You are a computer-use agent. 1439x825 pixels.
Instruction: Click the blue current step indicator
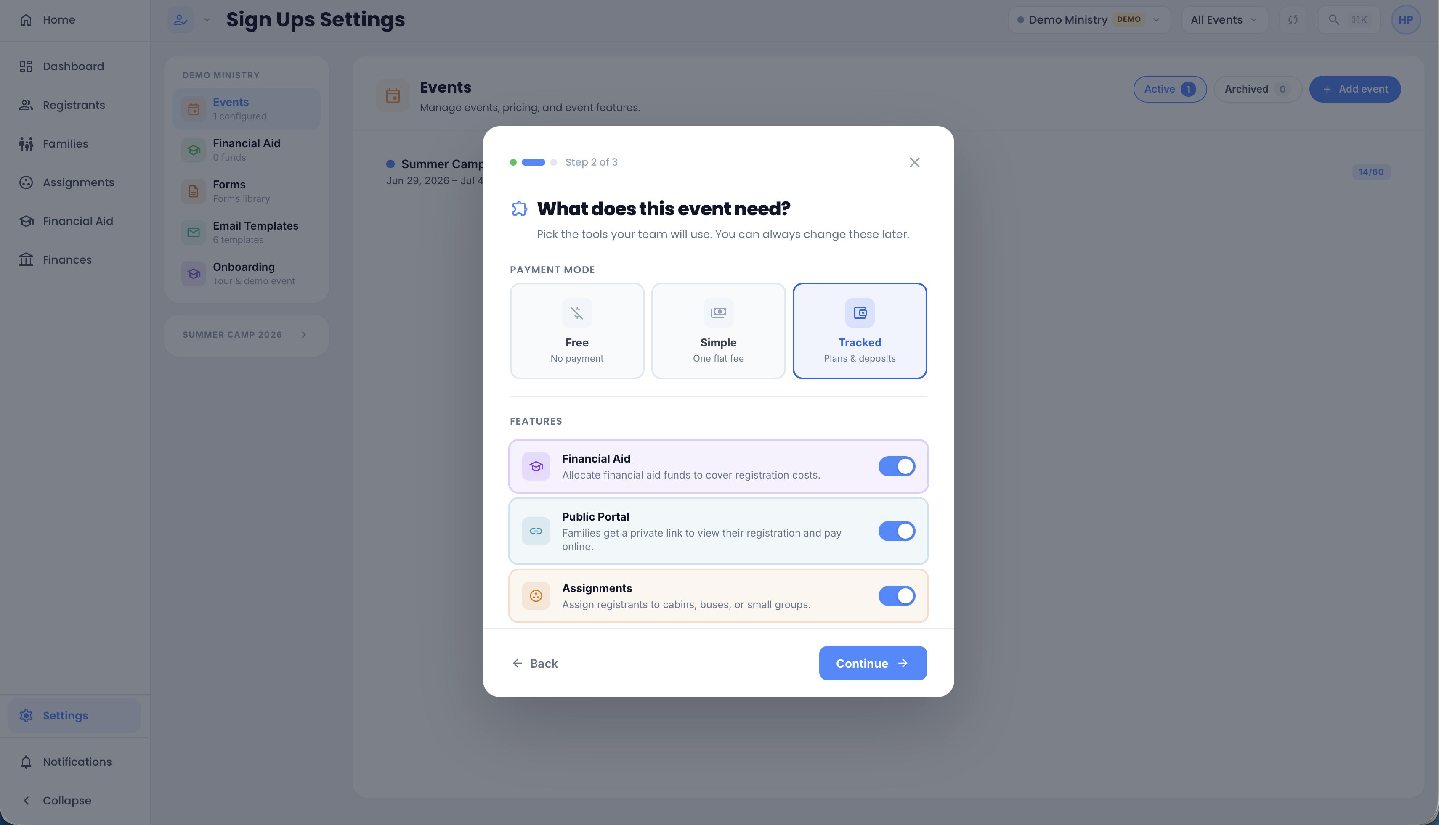click(533, 162)
